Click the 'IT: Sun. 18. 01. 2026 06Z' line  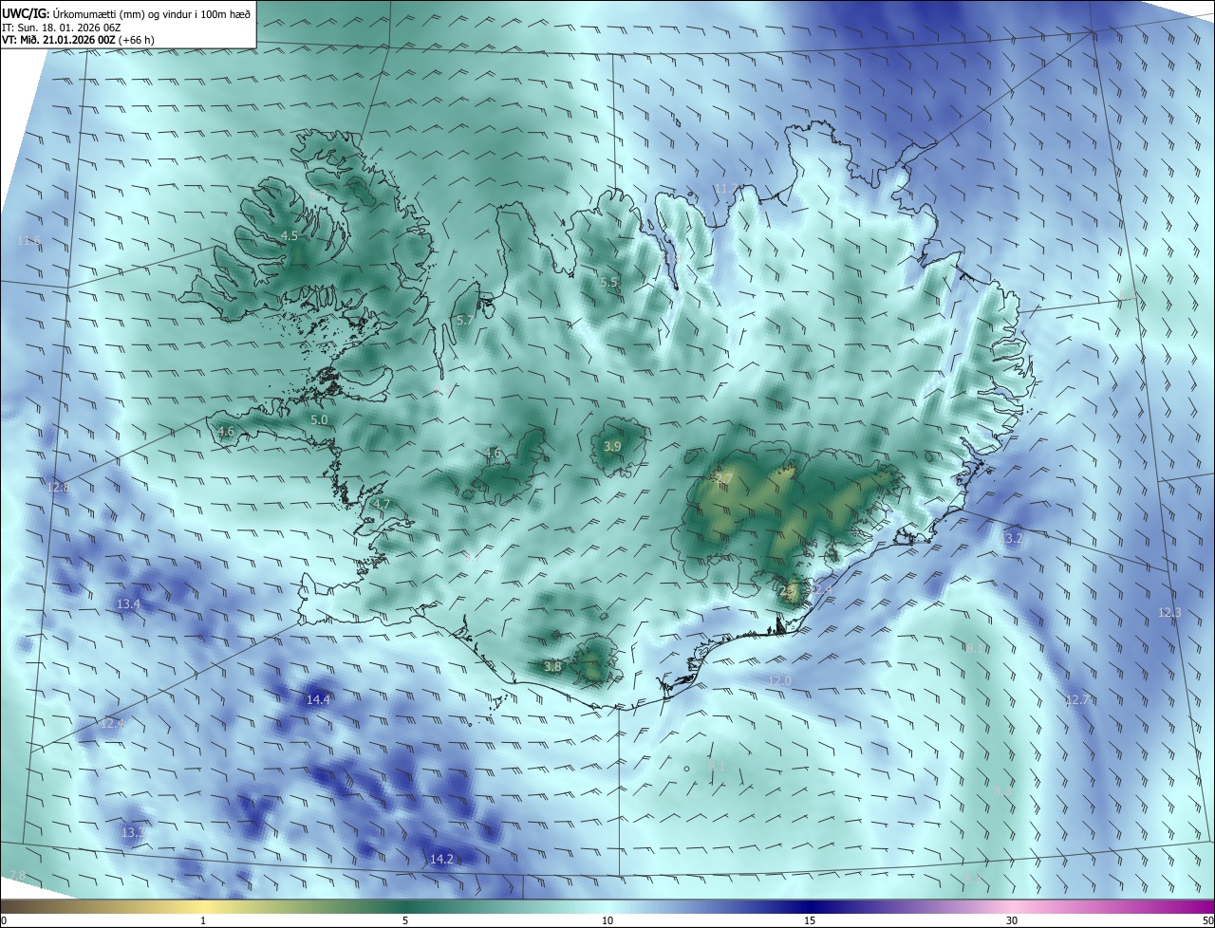[x=61, y=28]
